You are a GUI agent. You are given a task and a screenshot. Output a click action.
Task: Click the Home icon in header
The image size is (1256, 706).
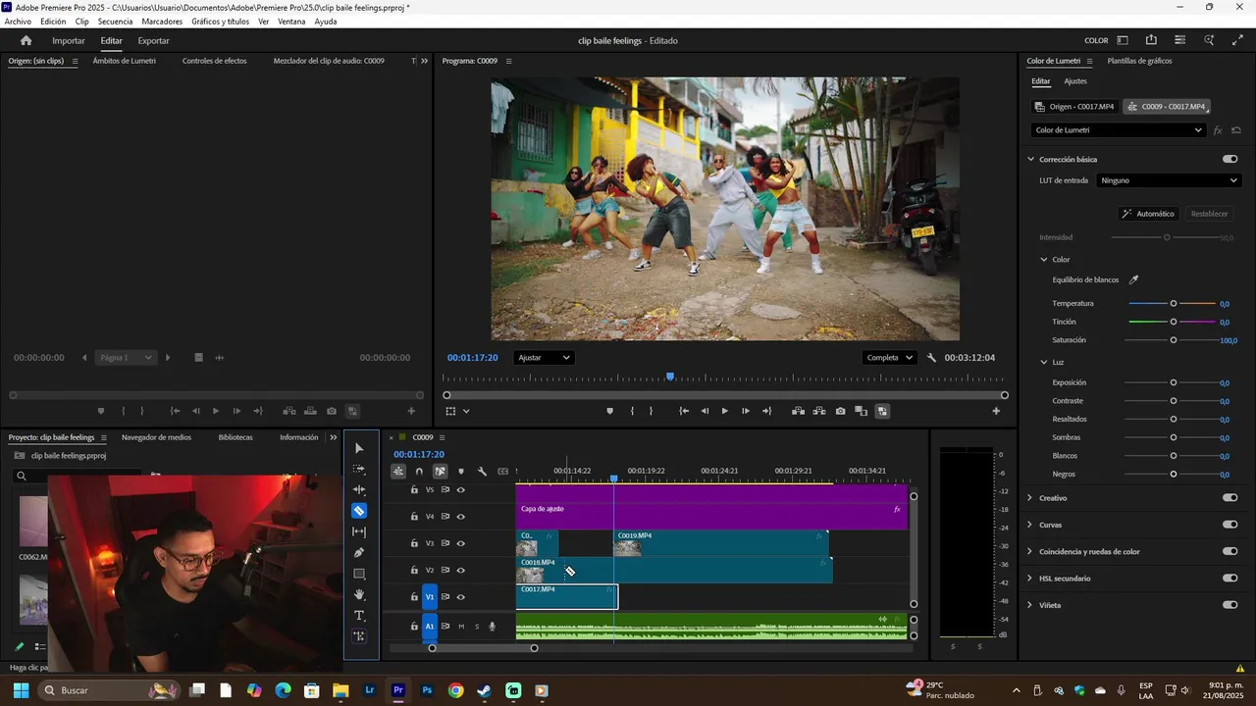pyautogui.click(x=26, y=40)
